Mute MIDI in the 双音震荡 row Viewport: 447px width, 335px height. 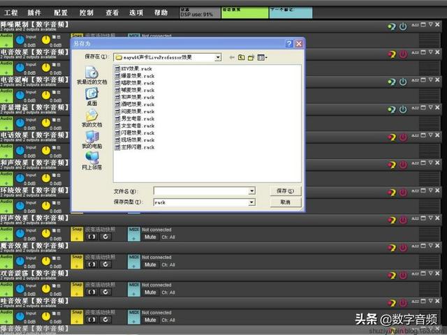click(x=150, y=292)
